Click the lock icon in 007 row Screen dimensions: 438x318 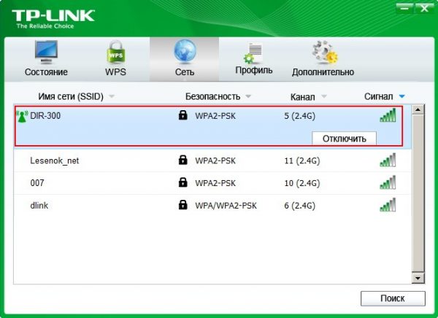[x=183, y=182]
